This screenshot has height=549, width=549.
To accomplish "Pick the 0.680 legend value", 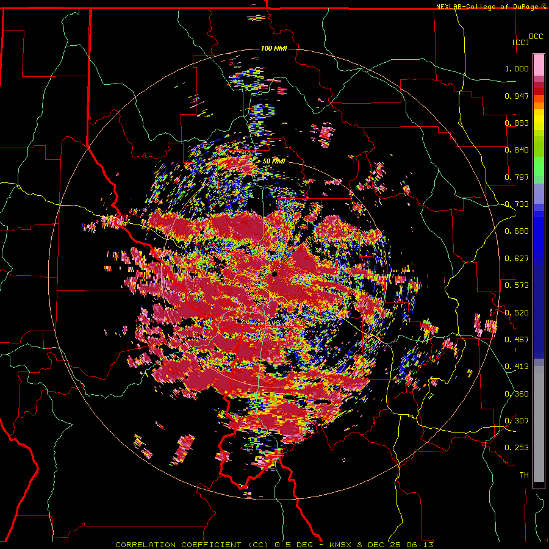I will pyautogui.click(x=517, y=231).
